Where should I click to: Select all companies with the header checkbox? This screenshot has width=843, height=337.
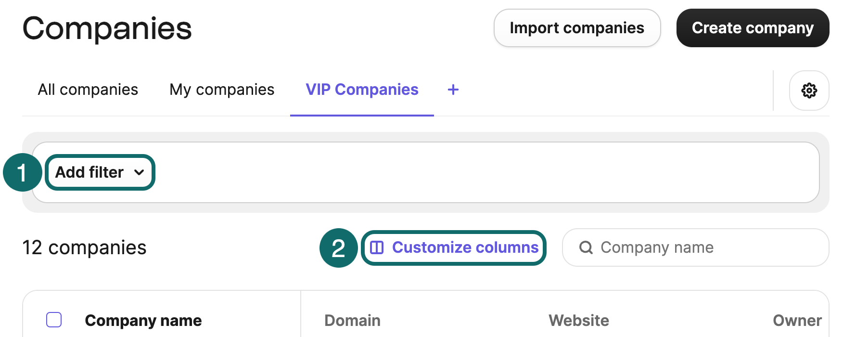[x=53, y=319]
